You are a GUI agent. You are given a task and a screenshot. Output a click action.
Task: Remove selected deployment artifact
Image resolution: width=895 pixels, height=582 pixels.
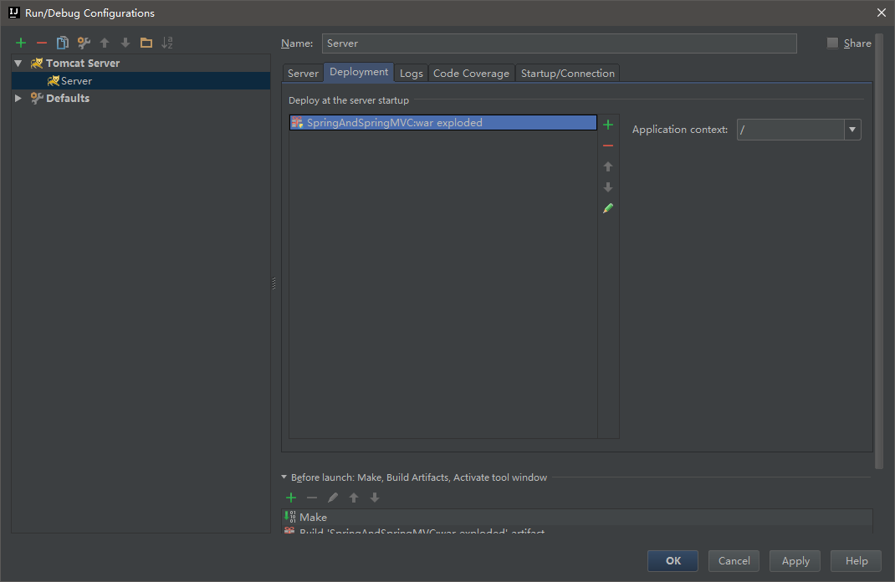point(608,146)
